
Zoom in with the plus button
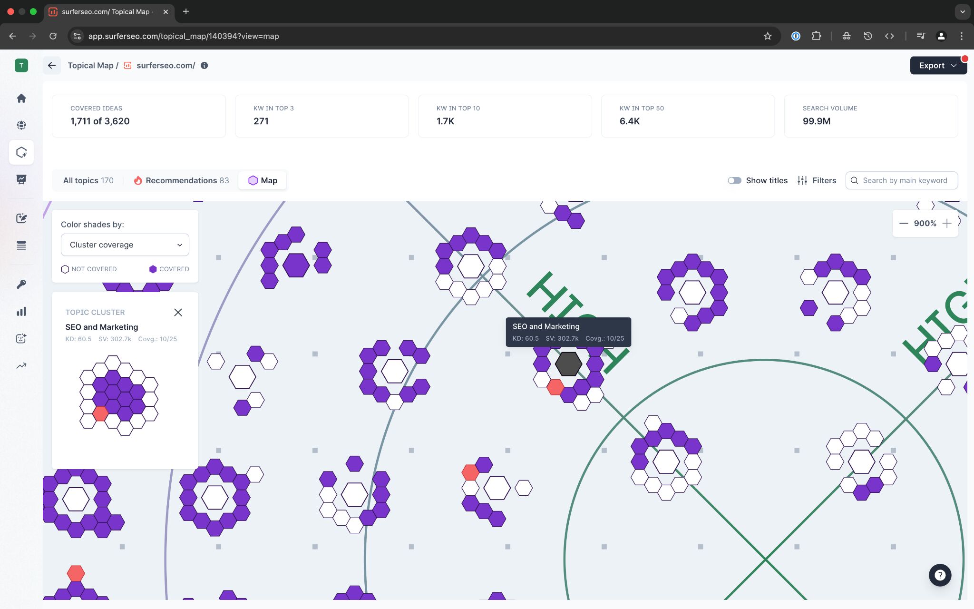(x=947, y=223)
